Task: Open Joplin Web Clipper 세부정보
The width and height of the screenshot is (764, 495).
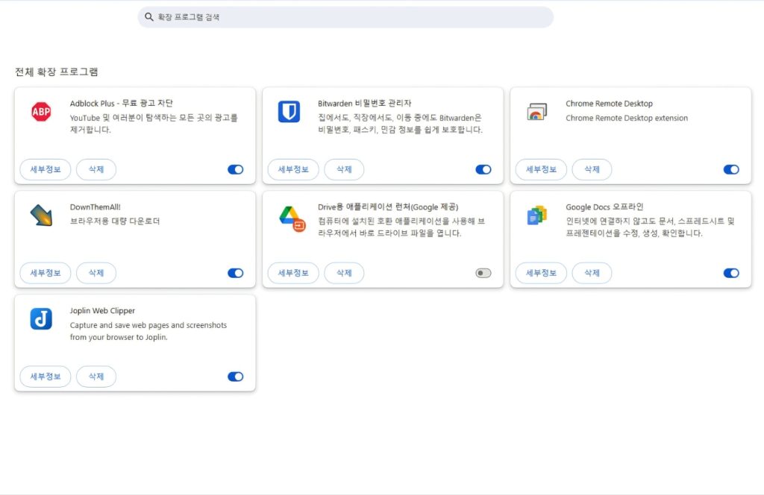Action: tap(46, 376)
